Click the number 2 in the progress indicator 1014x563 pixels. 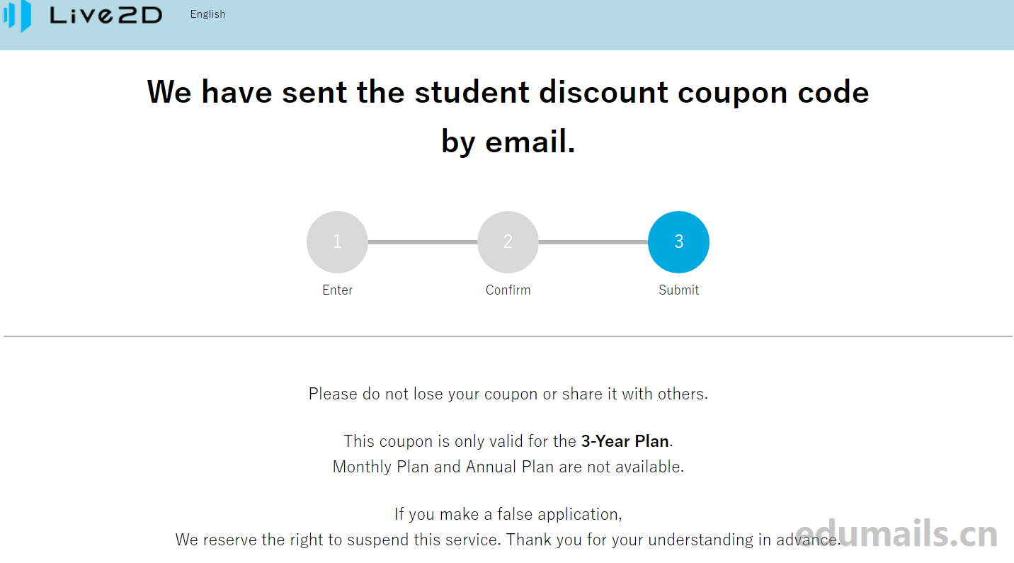click(x=508, y=241)
